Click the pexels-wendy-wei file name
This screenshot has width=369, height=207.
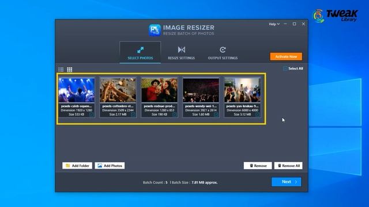coord(201,106)
